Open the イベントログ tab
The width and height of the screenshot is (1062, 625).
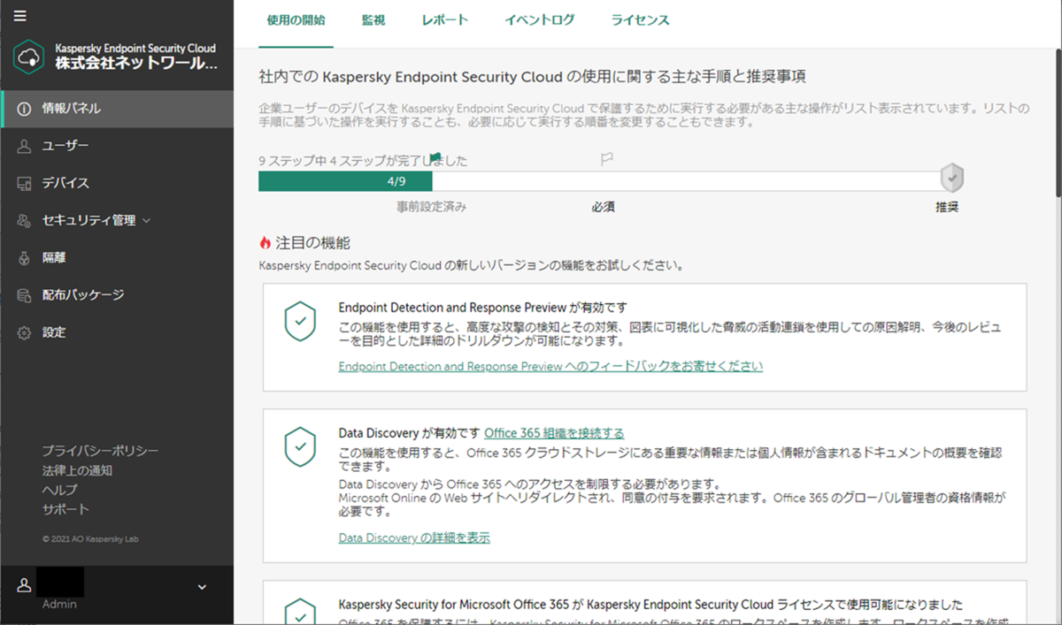[539, 19]
